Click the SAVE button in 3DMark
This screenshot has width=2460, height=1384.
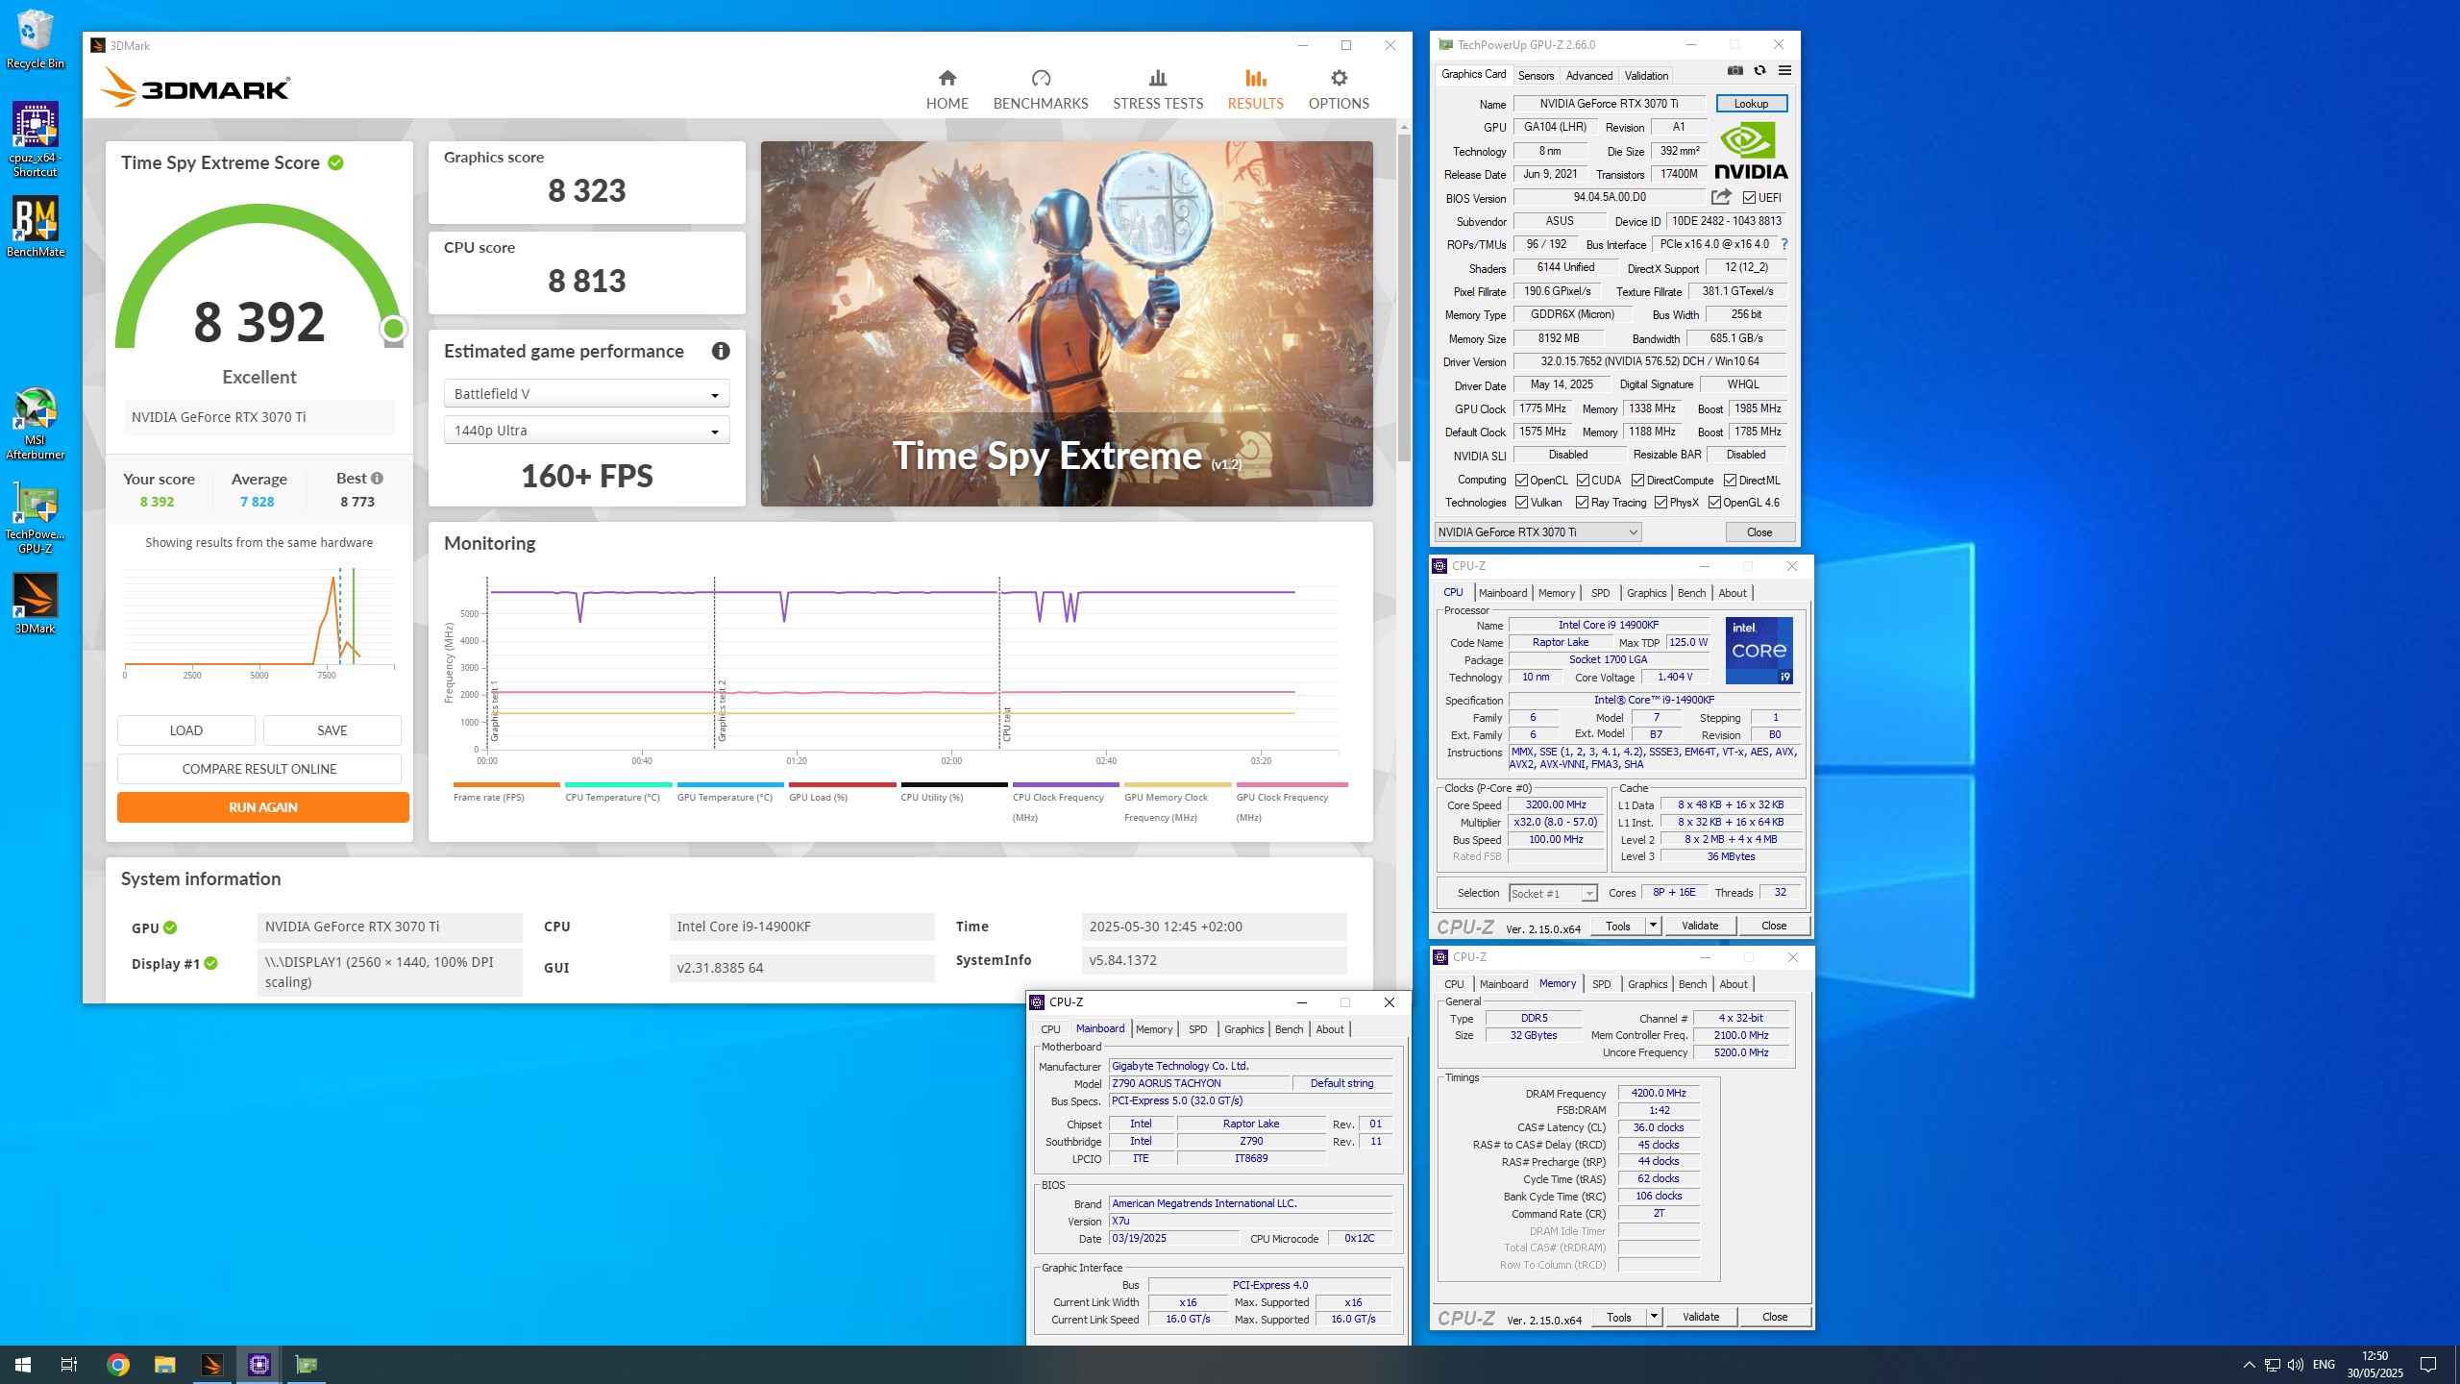point(332,730)
